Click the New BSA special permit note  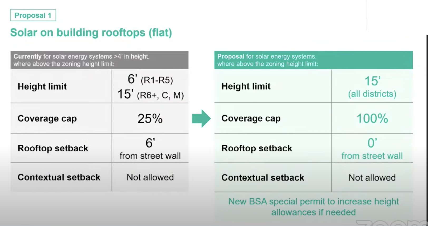(x=313, y=207)
